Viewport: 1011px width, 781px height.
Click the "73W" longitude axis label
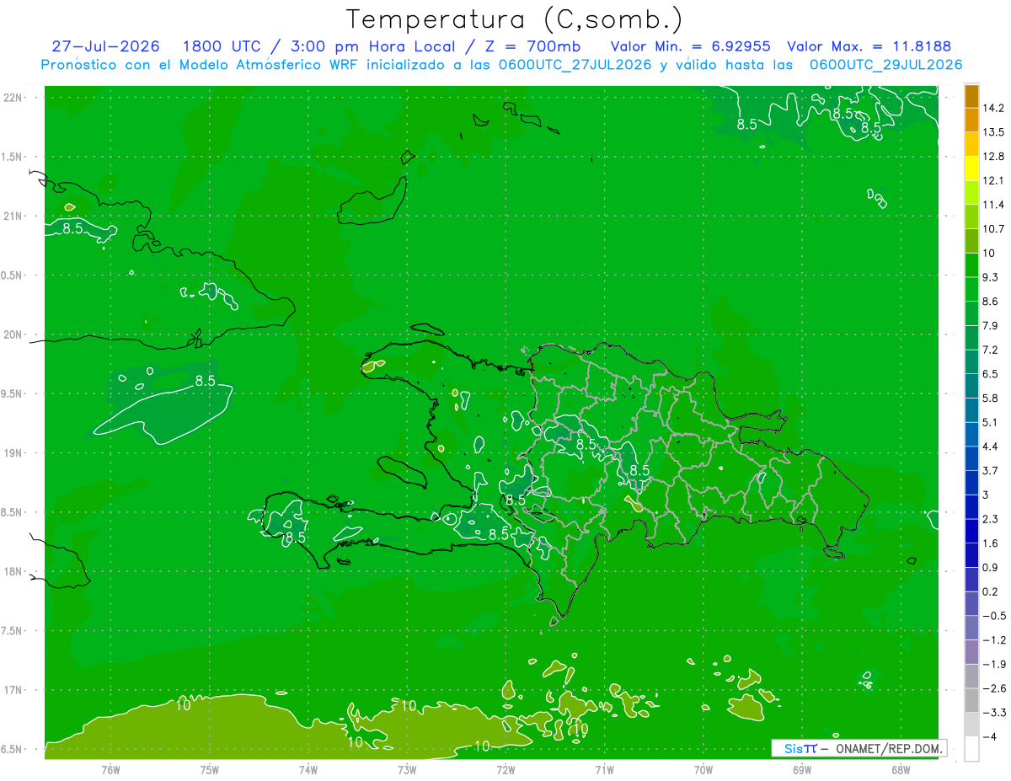407,770
